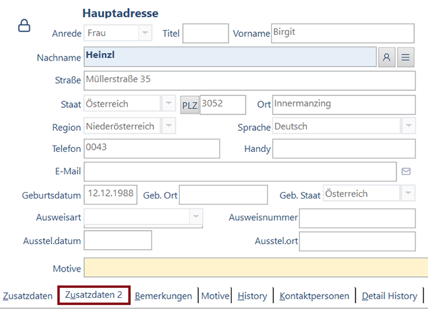This screenshot has width=428, height=315.
Task: Click into the E-Mail input field
Action: tap(240, 172)
